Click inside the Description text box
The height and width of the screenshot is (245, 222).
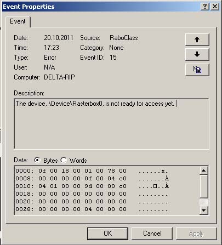pos(111,124)
